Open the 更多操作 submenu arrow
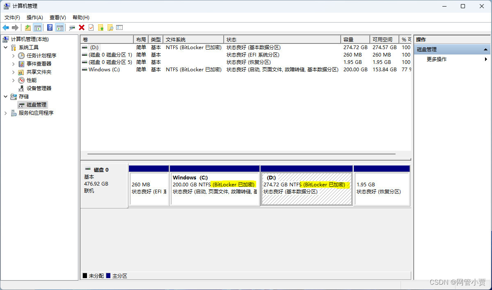The height and width of the screenshot is (290, 492). tap(486, 59)
